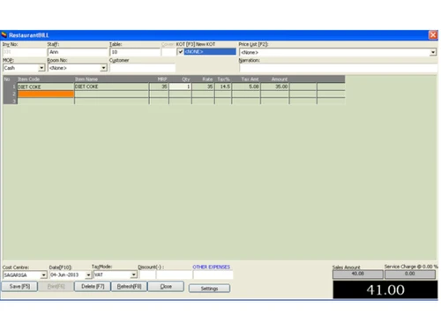441x331 pixels.
Task: Toggle the KOT checkbox
Action: tap(181, 52)
